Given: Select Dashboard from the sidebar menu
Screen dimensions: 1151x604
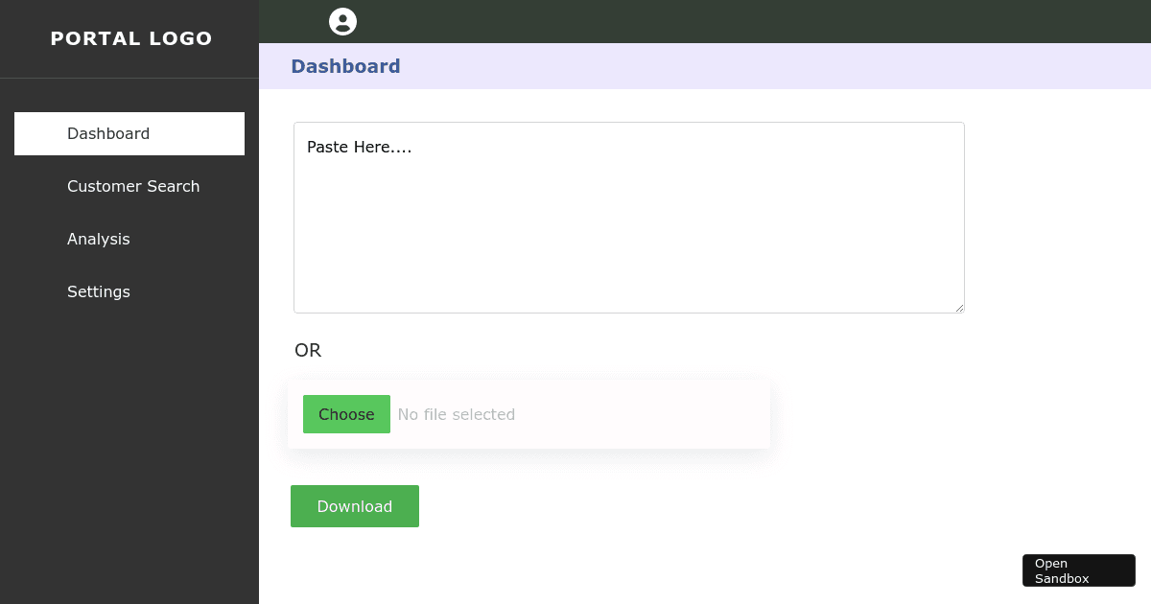Looking at the screenshot, I should pos(107,133).
